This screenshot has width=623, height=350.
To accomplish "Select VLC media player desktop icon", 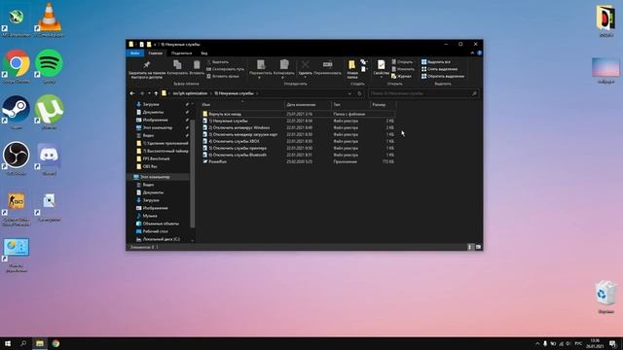I will [x=49, y=19].
